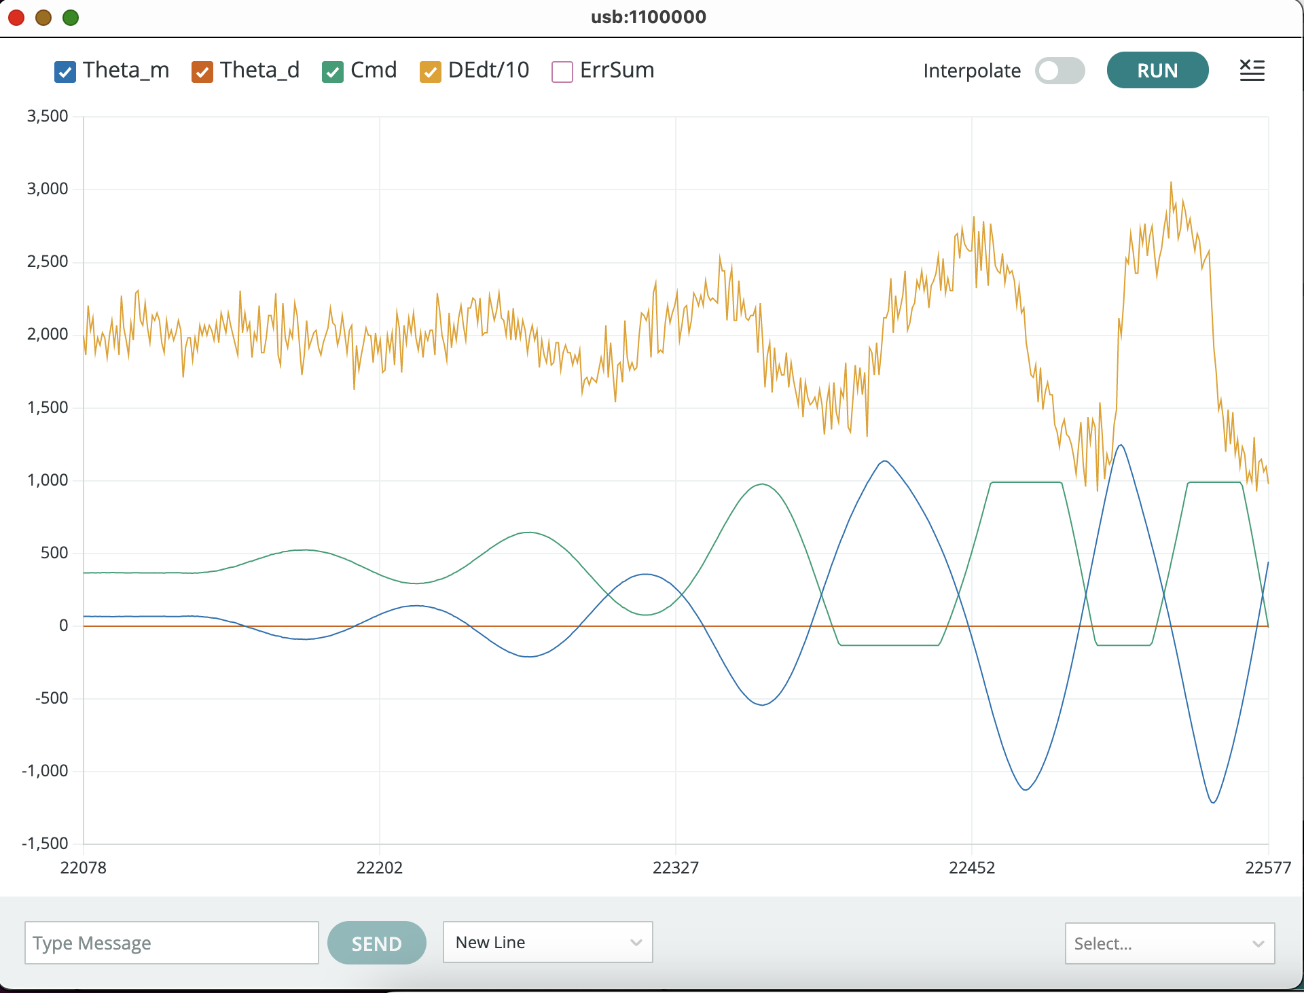Click the yellow minimize window button
Viewport: 1304px width, 993px height.
coord(43,17)
